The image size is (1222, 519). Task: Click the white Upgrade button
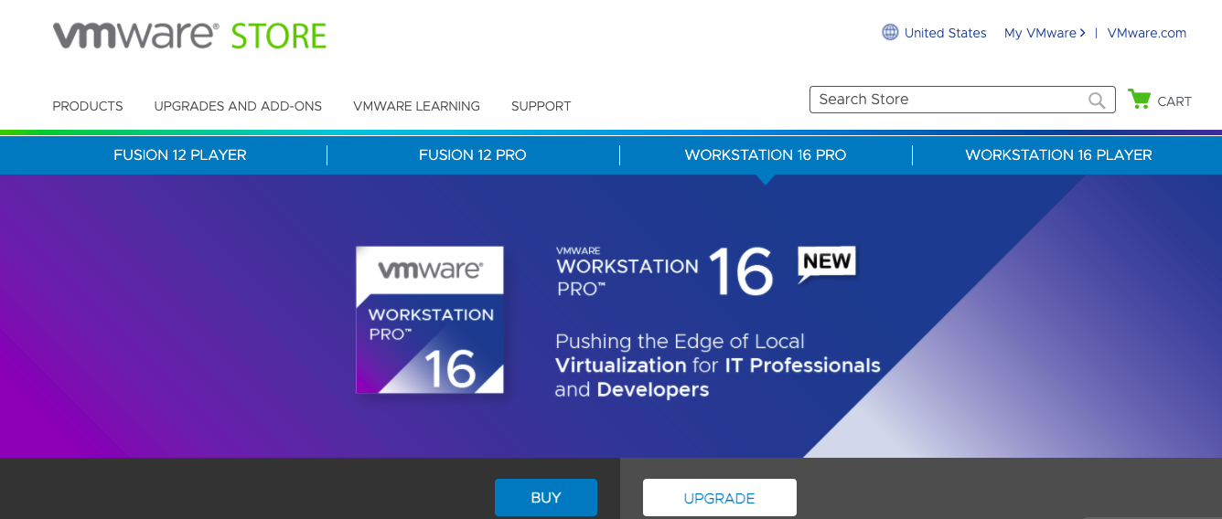click(720, 498)
